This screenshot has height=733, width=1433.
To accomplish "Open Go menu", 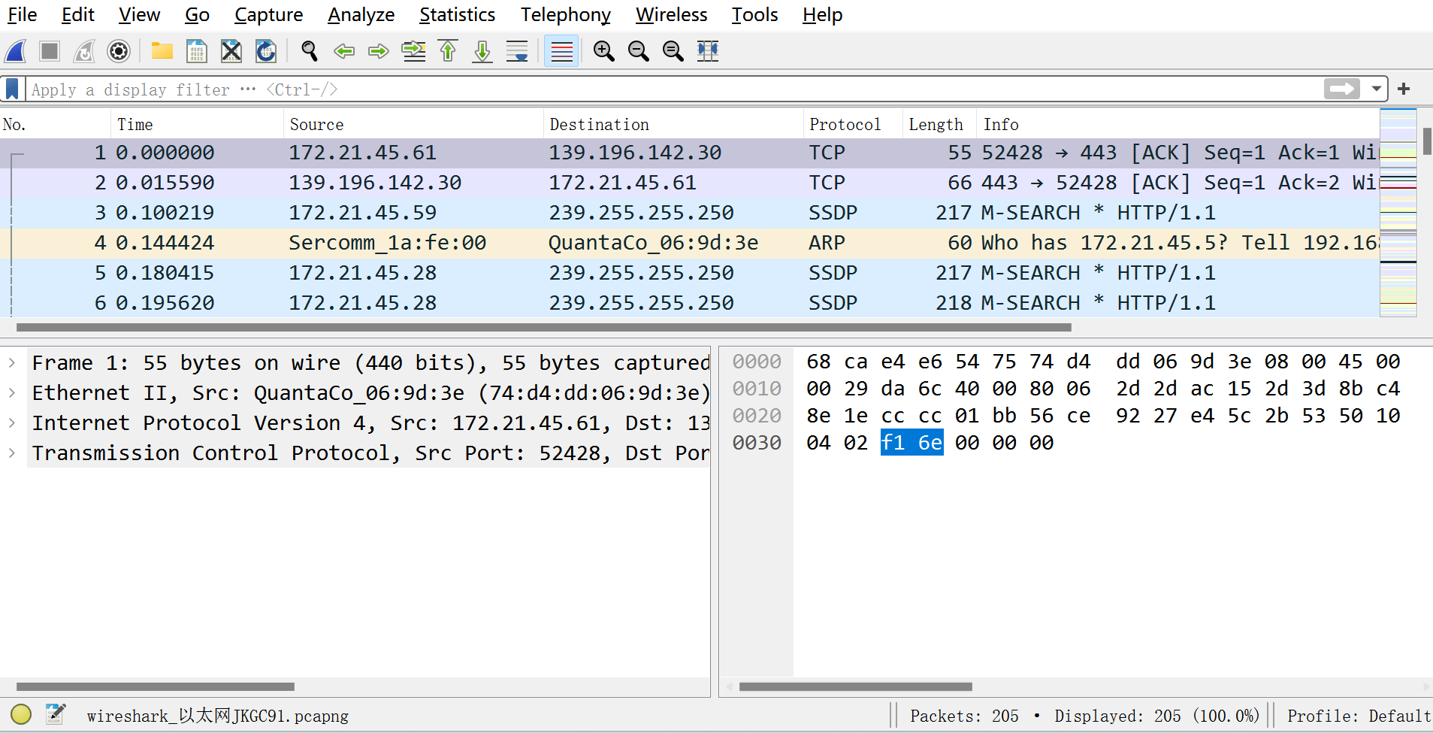I will point(197,15).
